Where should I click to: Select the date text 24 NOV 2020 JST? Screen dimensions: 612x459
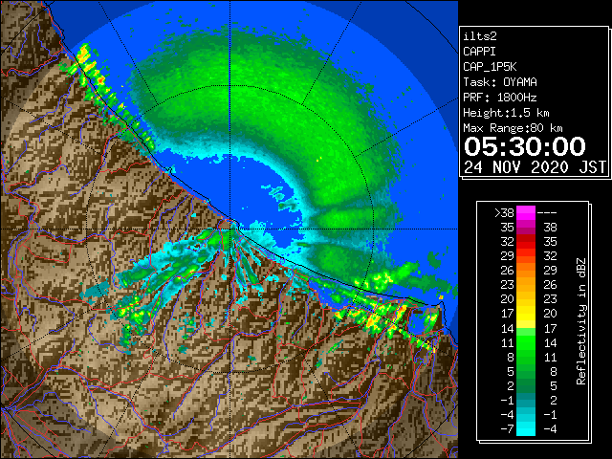click(535, 167)
